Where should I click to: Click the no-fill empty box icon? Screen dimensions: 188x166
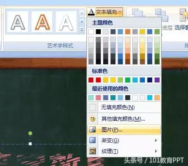pyautogui.click(x=92, y=107)
